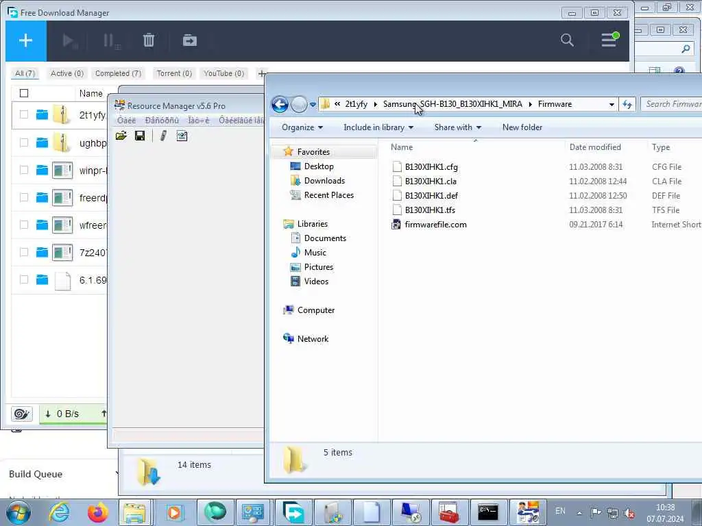
Task: Click the EN language indicator in tray
Action: click(560, 511)
